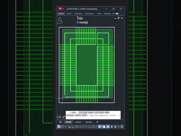Close the drawing document window
This screenshot has width=181, height=136.
(122, 18)
